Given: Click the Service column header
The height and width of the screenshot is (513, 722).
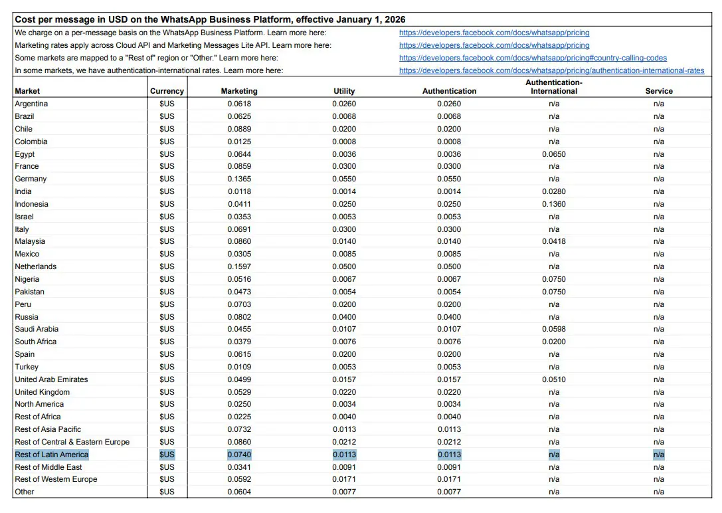Looking at the screenshot, I should pos(659,91).
